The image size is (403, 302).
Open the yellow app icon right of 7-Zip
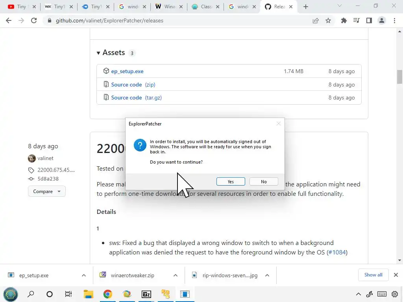click(166, 294)
